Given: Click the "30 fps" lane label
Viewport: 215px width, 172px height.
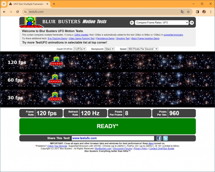Looking at the screenshot, I should [x=15, y=98].
